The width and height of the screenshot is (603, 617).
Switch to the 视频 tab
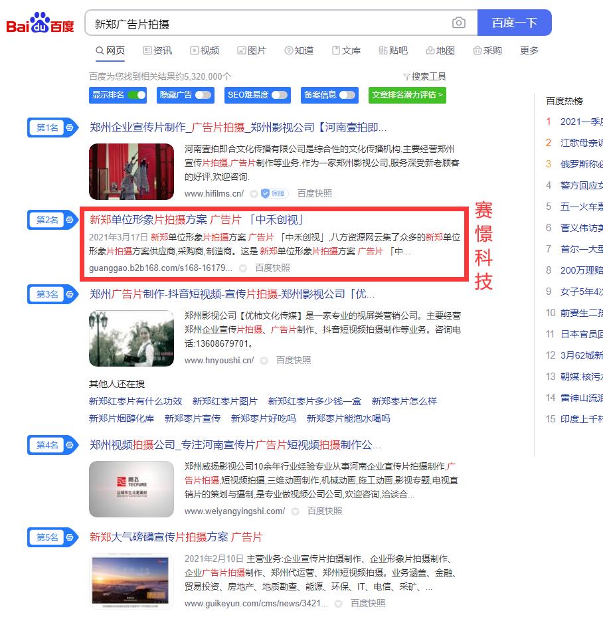pos(205,50)
